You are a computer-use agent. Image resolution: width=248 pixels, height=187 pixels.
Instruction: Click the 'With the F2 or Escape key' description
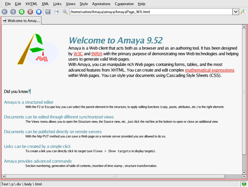point(125,107)
